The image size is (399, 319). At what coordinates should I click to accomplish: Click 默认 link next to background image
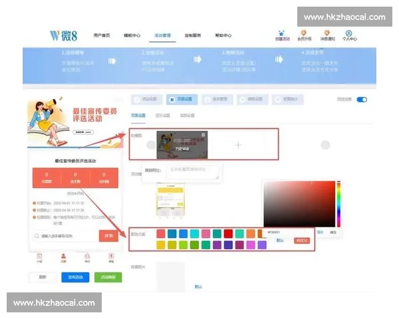[198, 286]
